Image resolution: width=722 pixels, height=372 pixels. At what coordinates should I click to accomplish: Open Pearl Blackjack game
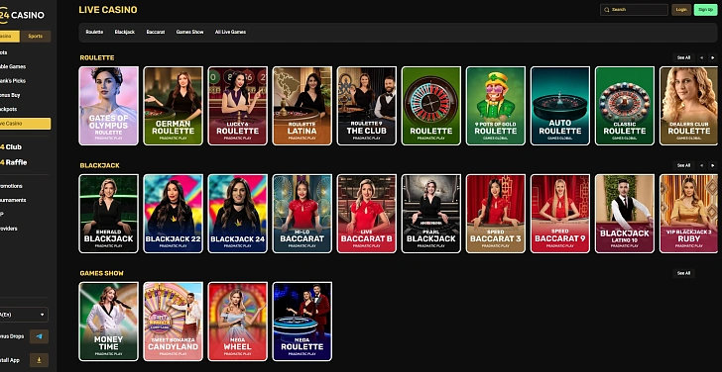[x=431, y=214]
